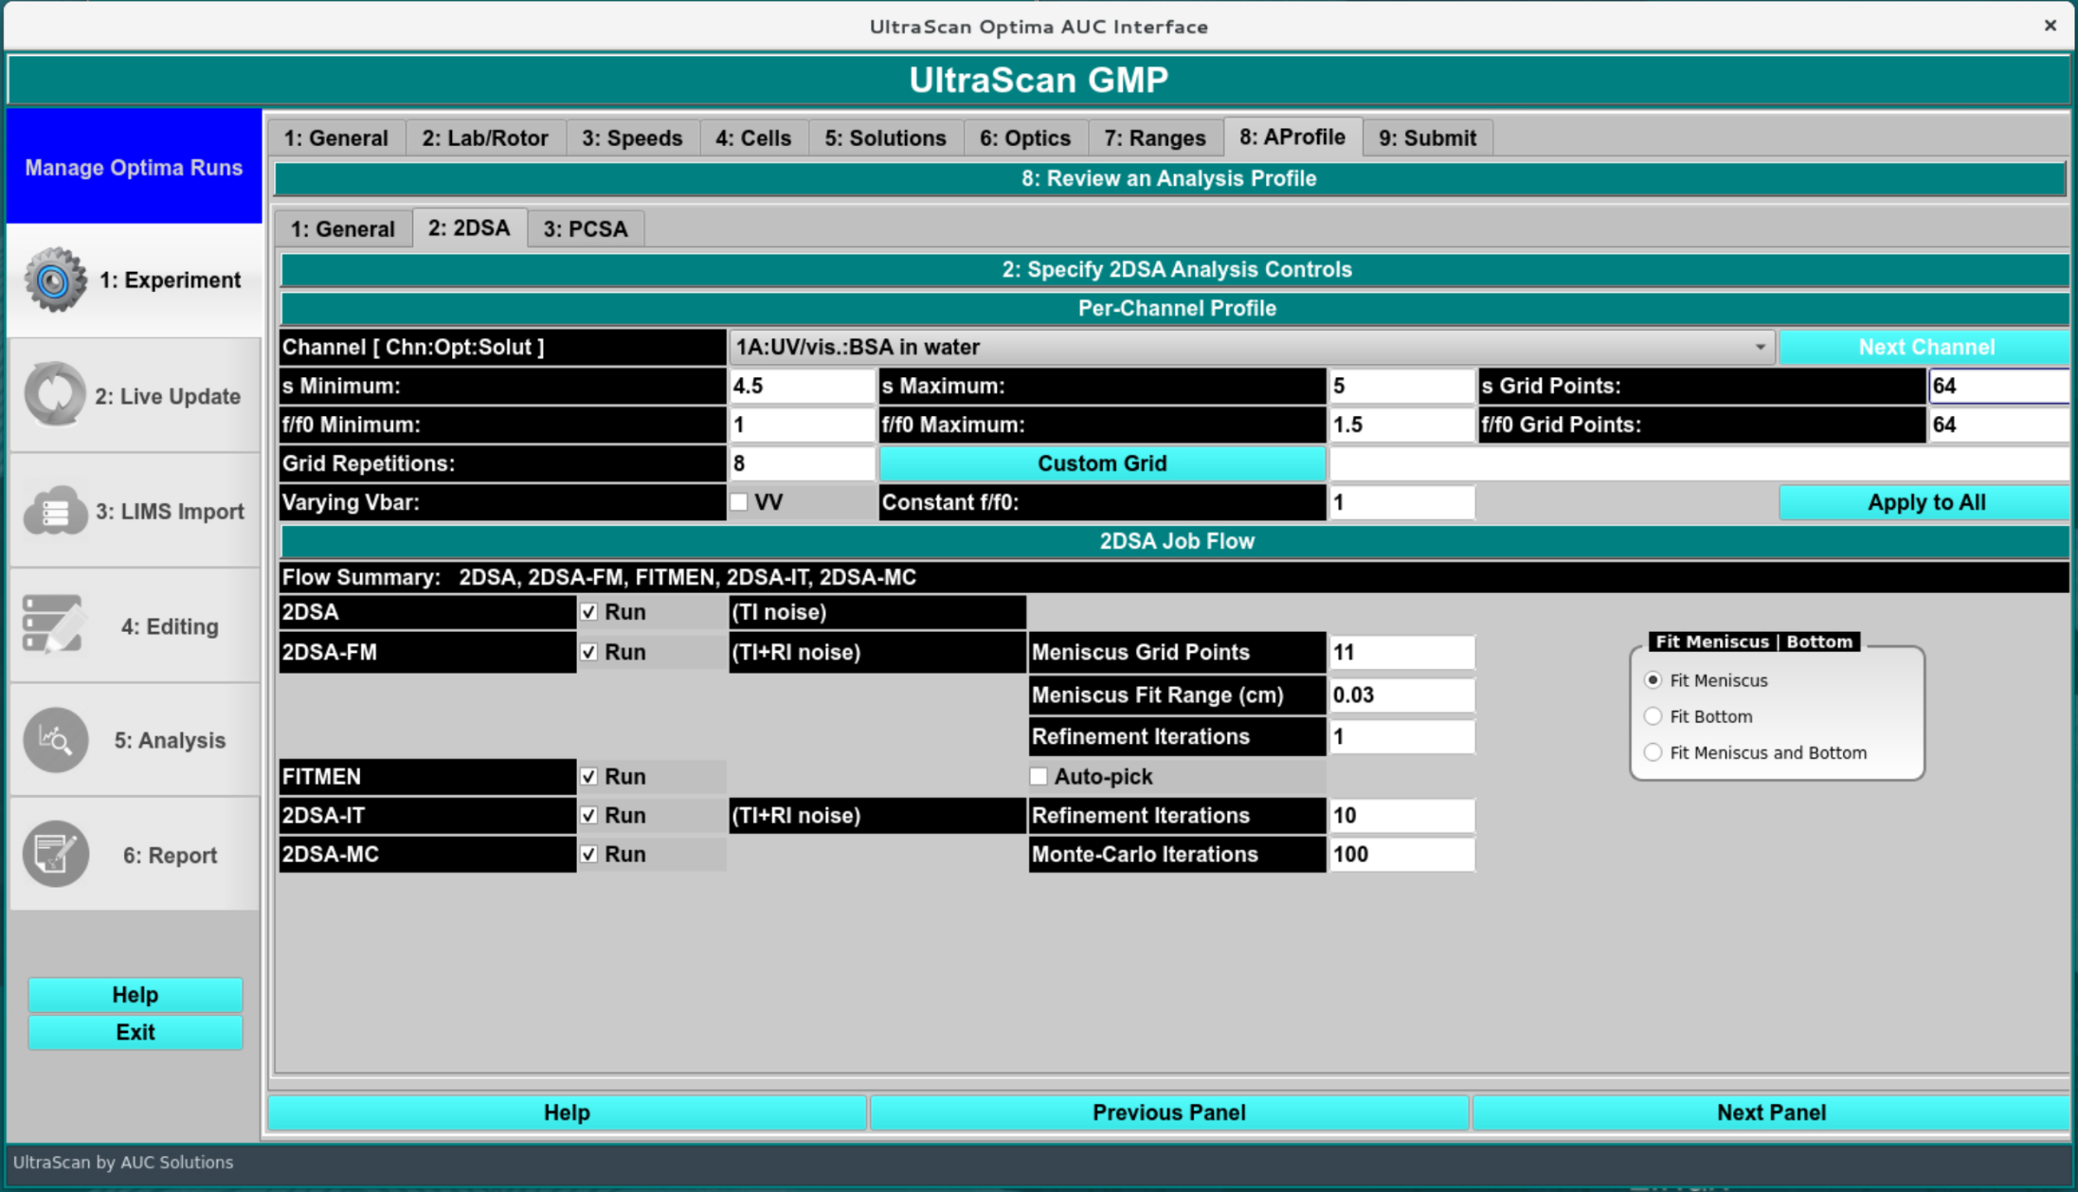Screen dimensions: 2078x1192
Task: Go to the 7: Ranges tab
Action: pyautogui.click(x=1154, y=138)
